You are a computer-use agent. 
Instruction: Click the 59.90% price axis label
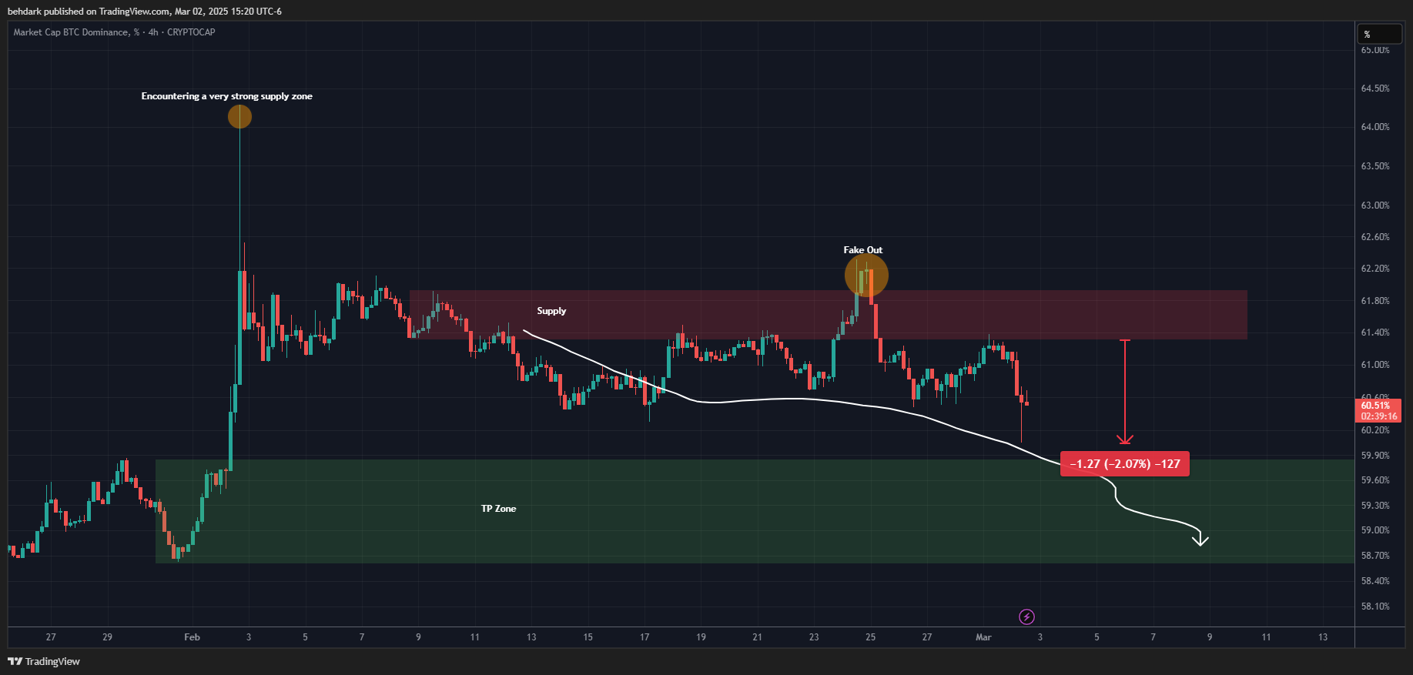click(x=1375, y=456)
